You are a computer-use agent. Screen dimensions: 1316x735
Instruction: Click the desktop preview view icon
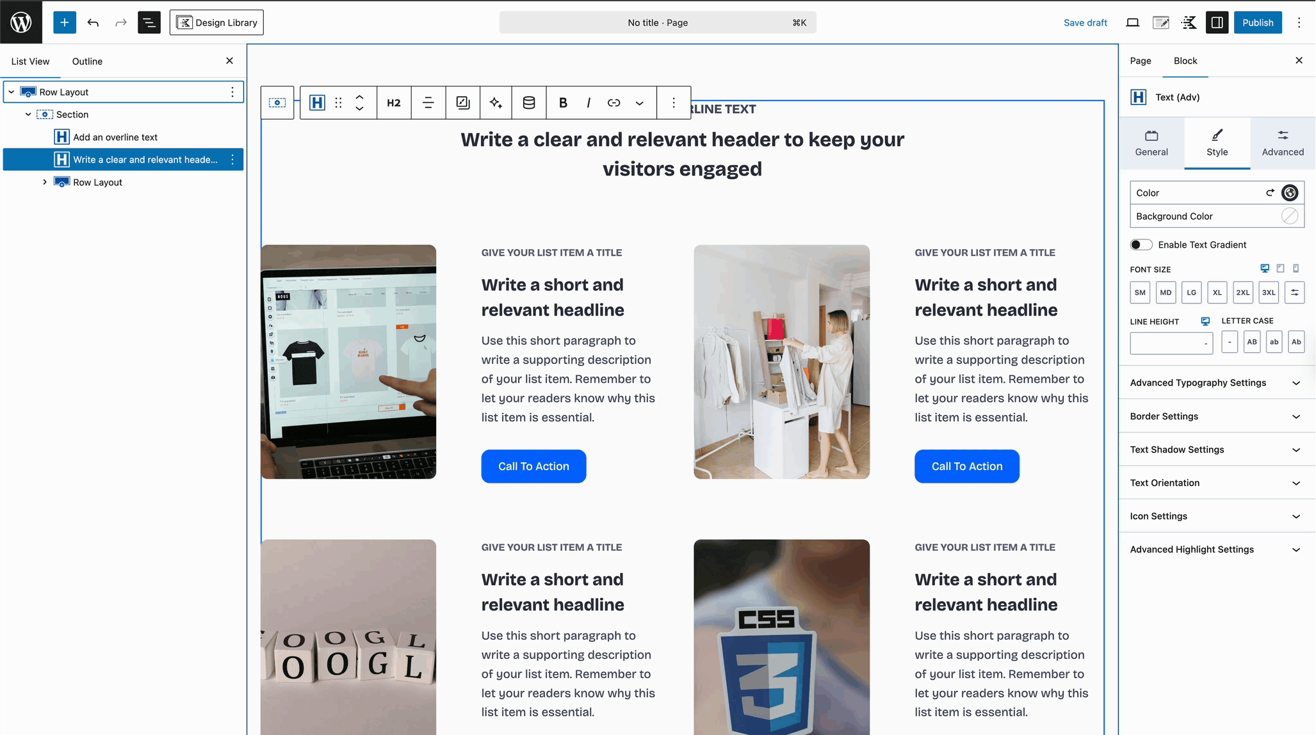(1132, 22)
